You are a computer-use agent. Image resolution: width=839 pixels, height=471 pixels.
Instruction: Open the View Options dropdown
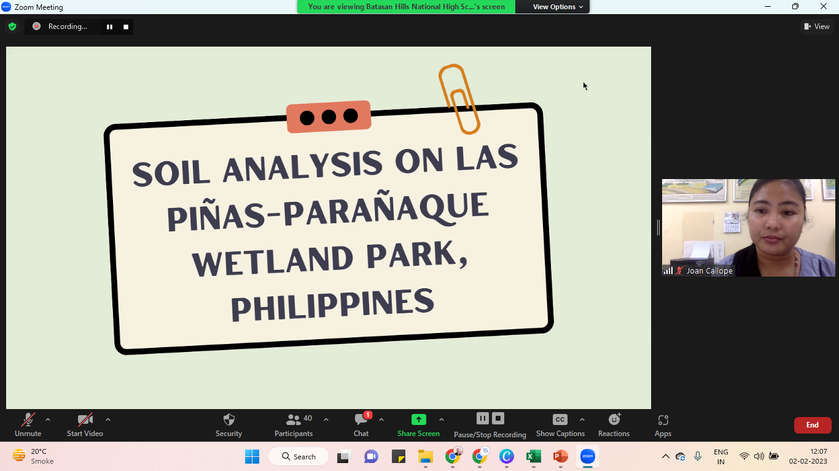pyautogui.click(x=558, y=7)
